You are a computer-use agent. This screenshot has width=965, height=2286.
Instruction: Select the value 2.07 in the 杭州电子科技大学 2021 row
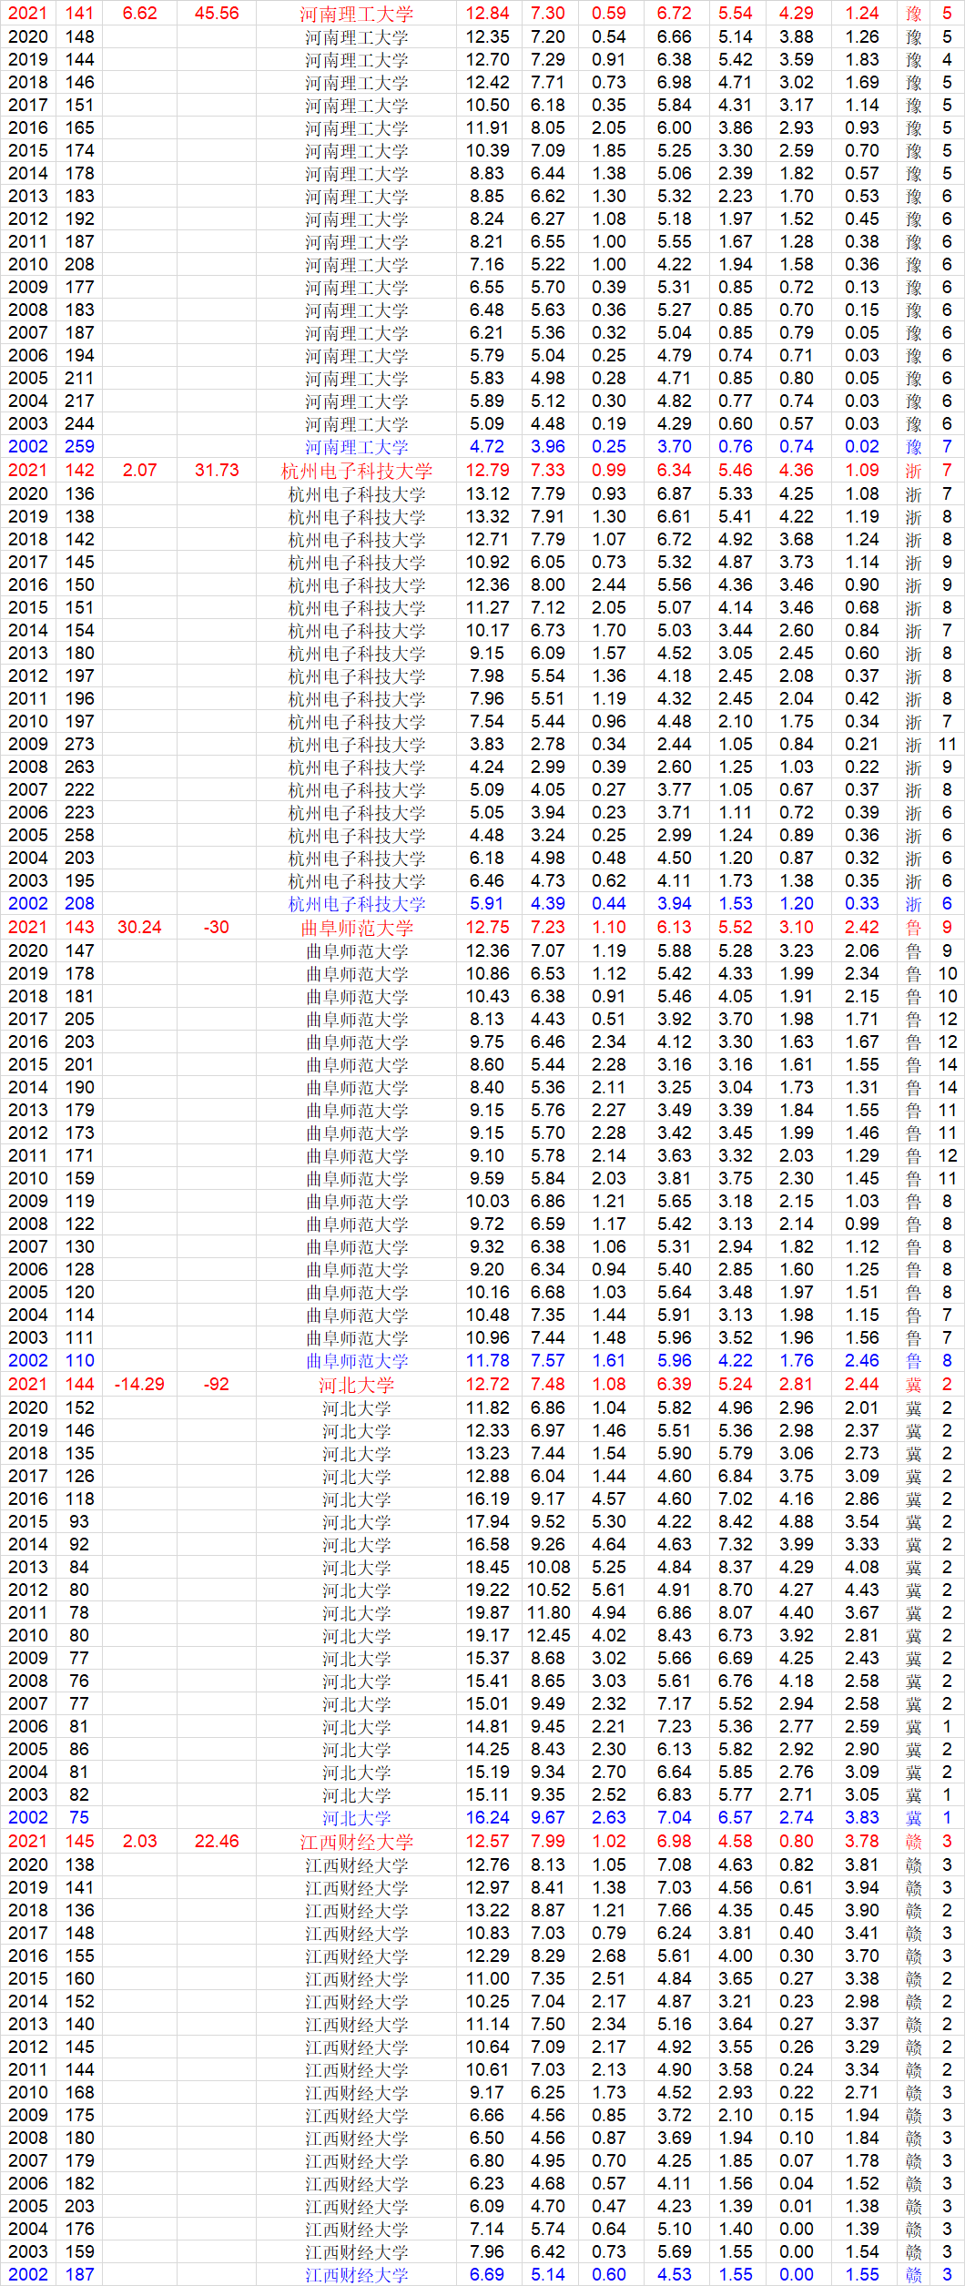coord(139,471)
